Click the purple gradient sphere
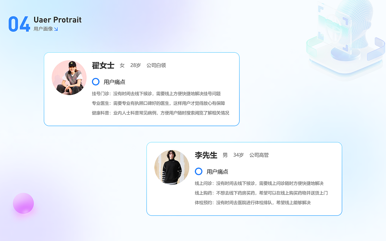The height and width of the screenshot is (241, 386). [23, 203]
